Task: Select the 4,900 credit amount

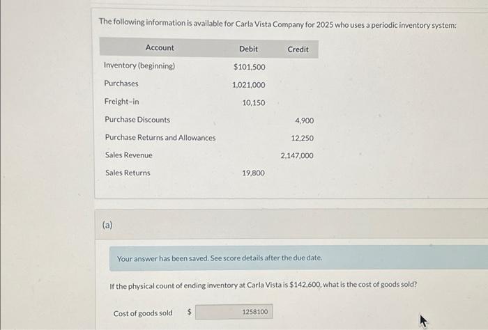Action: tap(305, 120)
